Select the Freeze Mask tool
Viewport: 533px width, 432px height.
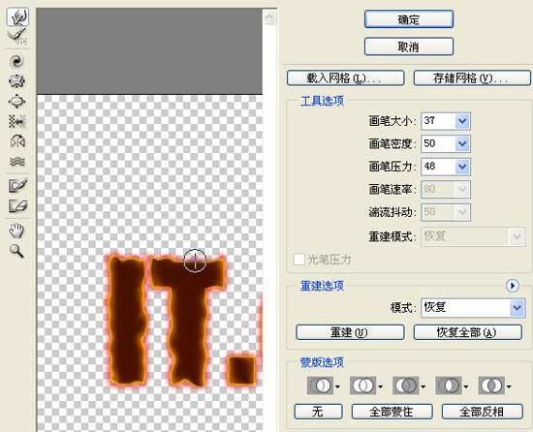(x=17, y=185)
